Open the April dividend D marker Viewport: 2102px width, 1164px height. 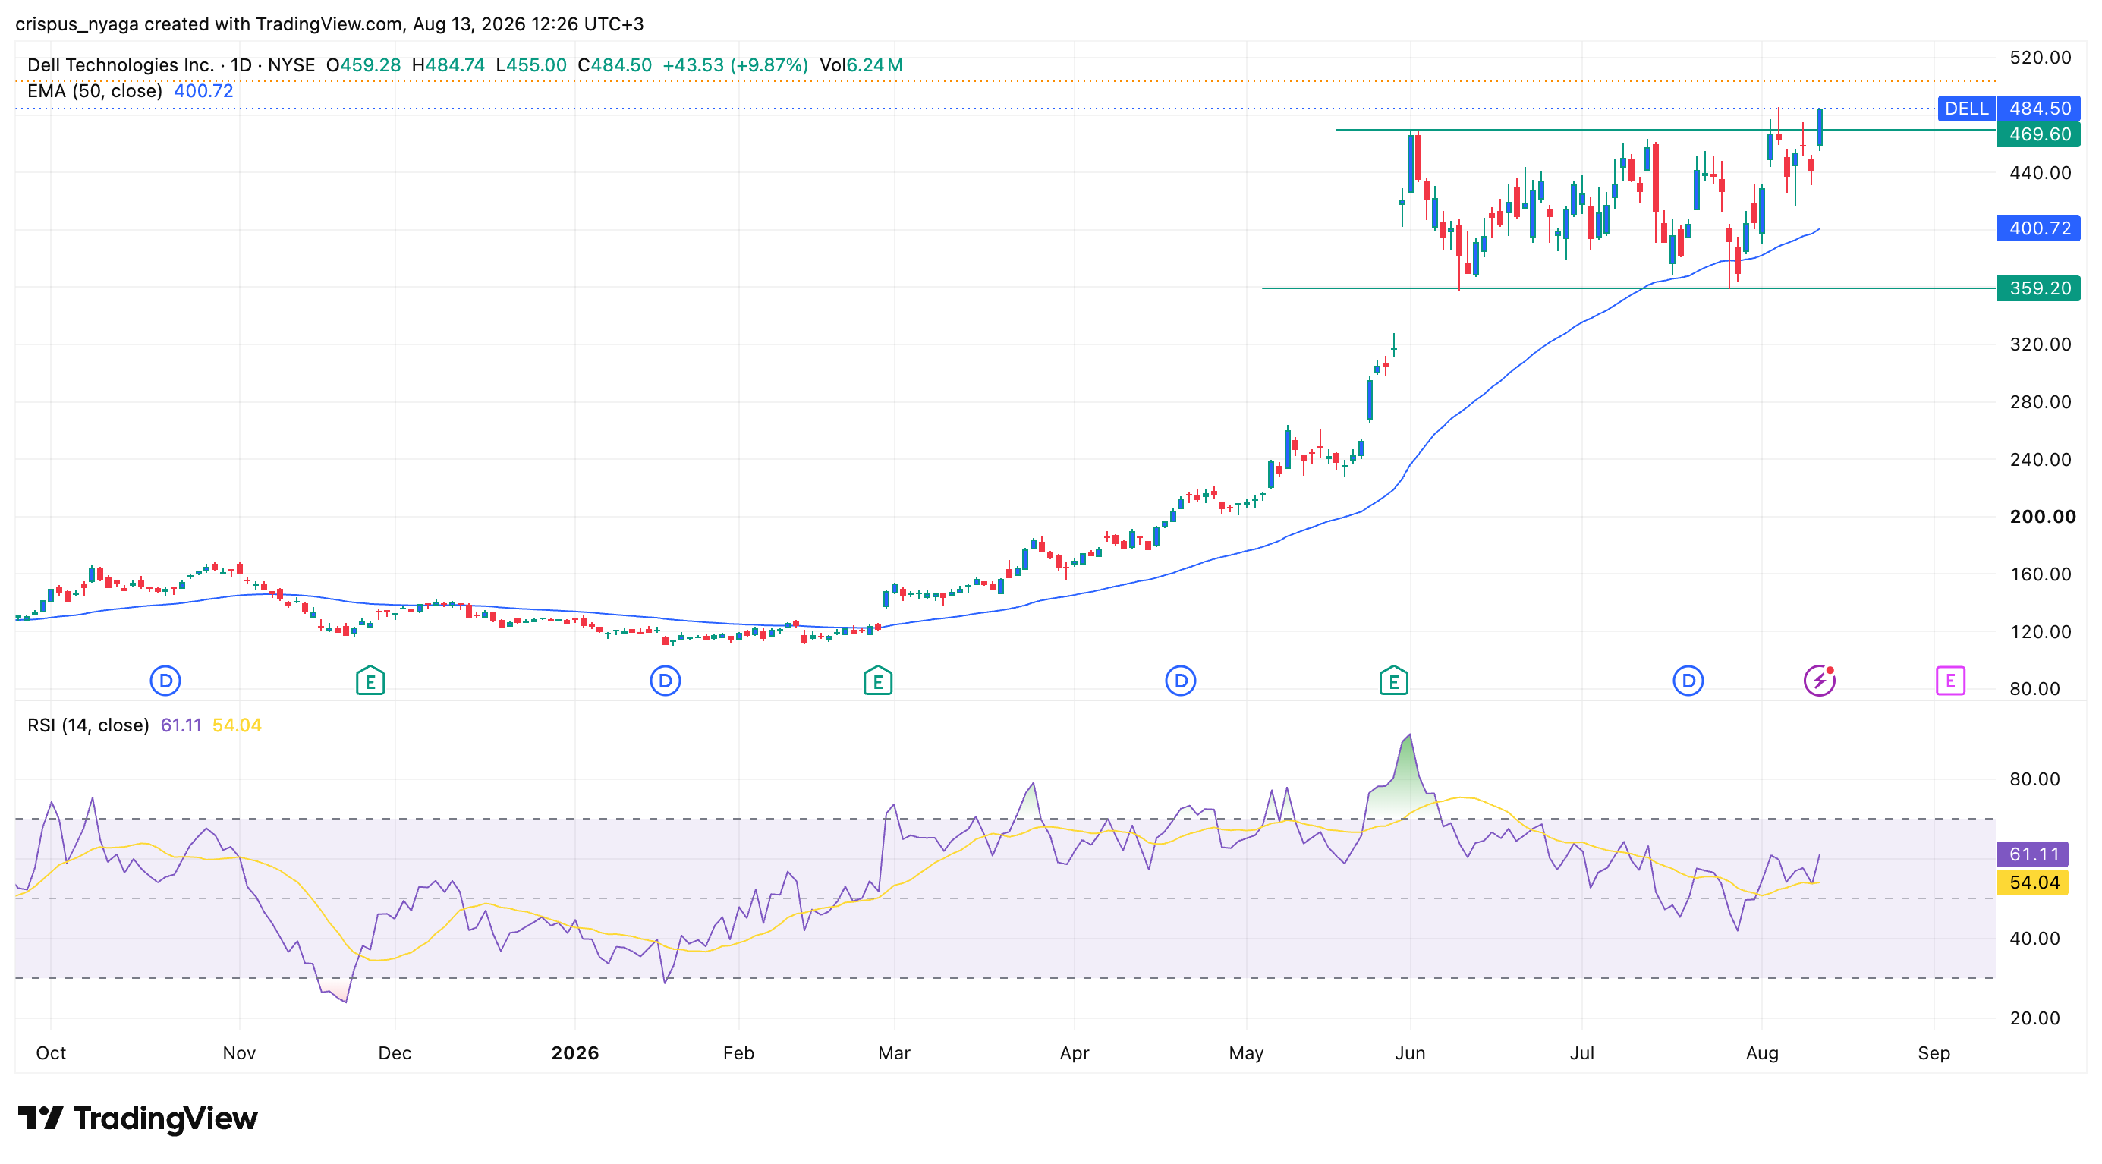(x=1181, y=681)
